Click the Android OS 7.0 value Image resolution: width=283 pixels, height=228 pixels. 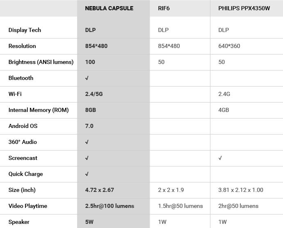89,126
